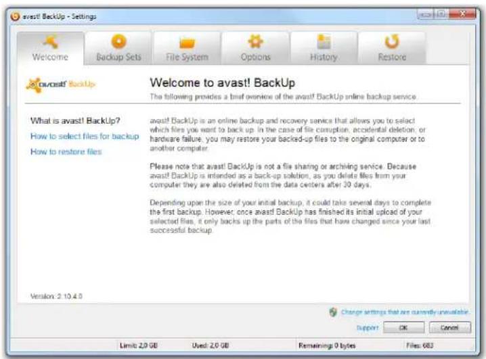This screenshot has width=486, height=359.
Task: Click the wrench icon on Welcome tab
Action: click(51, 42)
